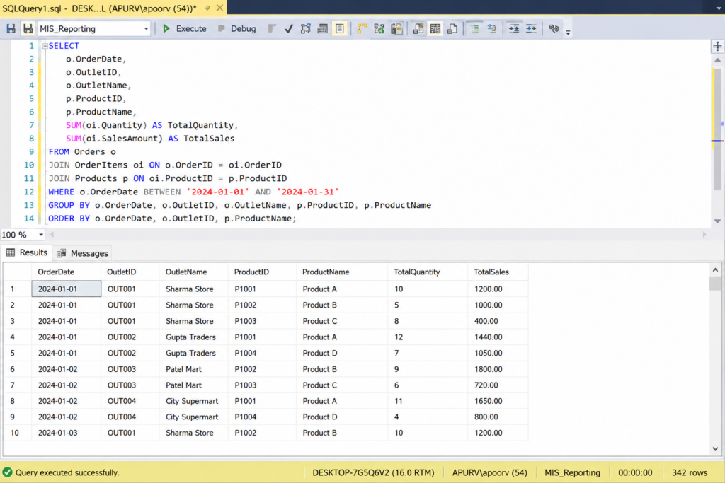Click the Save icon in the toolbar
This screenshot has height=483, width=725.
coord(11,28)
